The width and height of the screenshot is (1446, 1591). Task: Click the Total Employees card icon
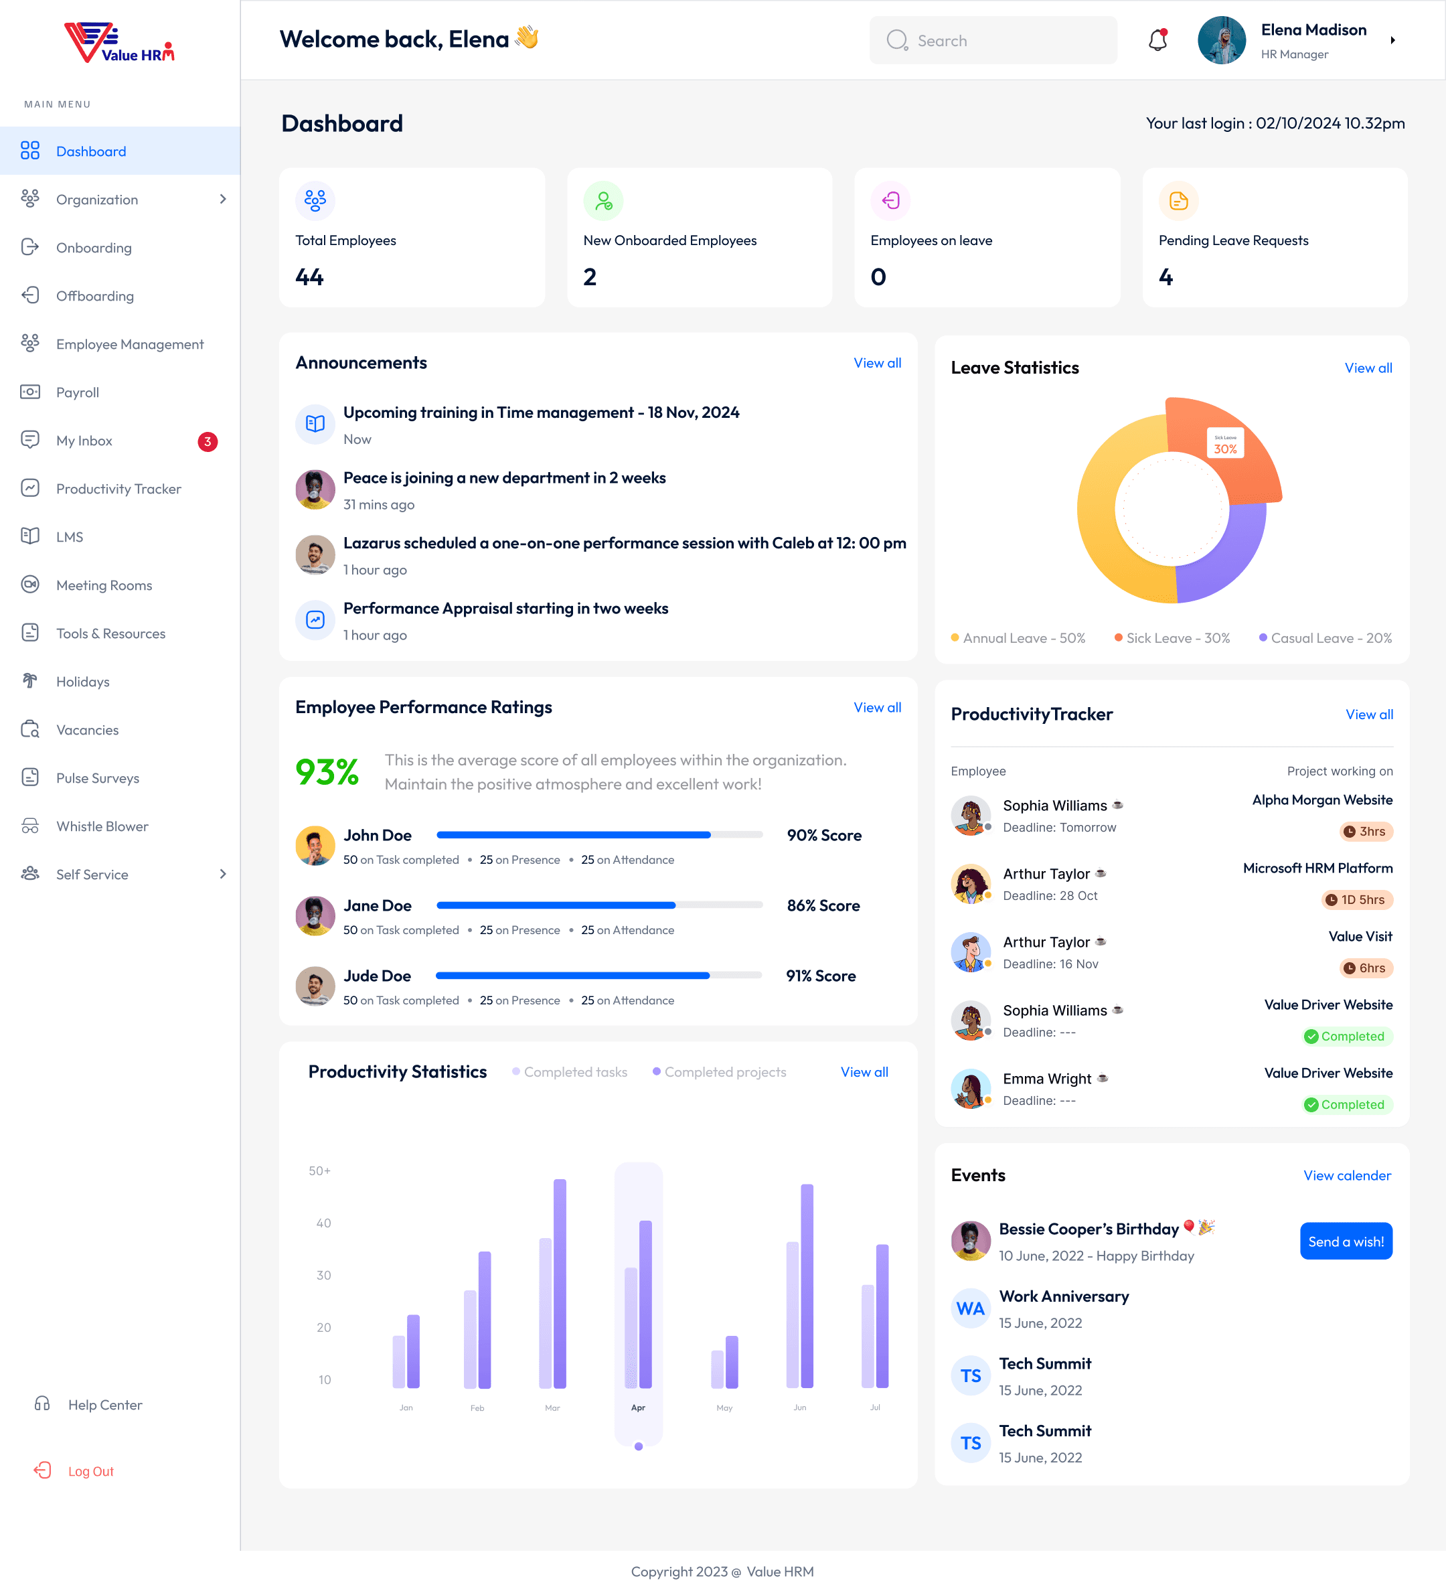click(315, 200)
